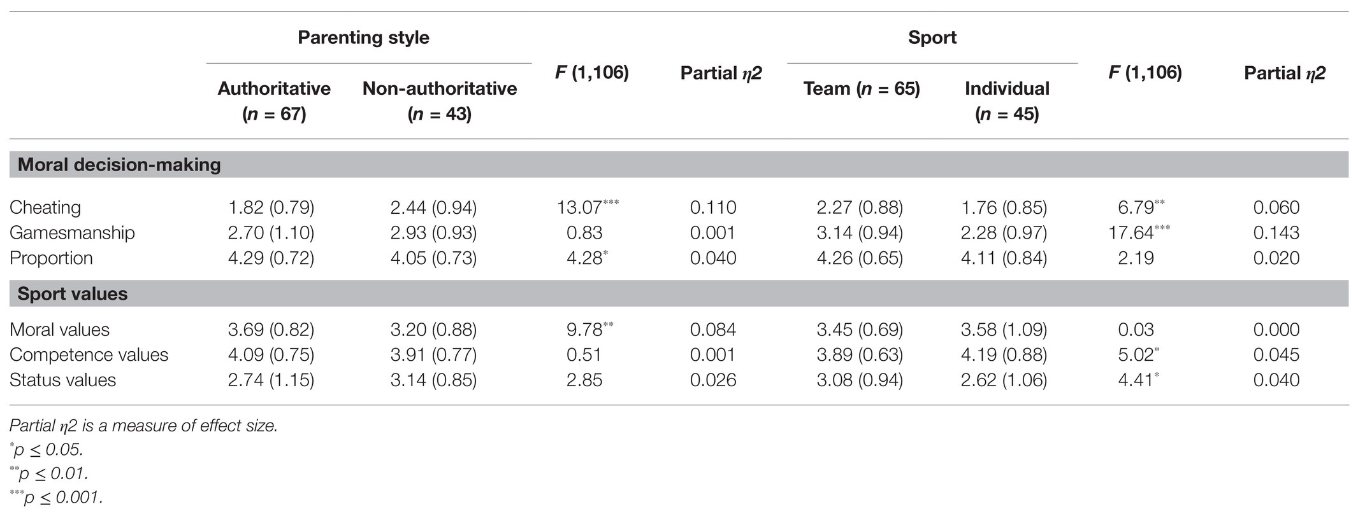This screenshot has width=1365, height=516.
Task: Click the Proportion row label
Action: pos(51,258)
